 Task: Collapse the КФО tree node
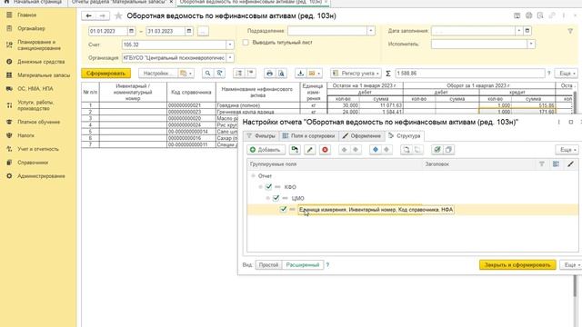pos(261,187)
